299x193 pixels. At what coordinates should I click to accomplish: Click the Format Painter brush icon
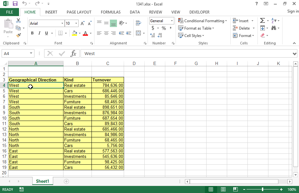[x=18, y=35]
